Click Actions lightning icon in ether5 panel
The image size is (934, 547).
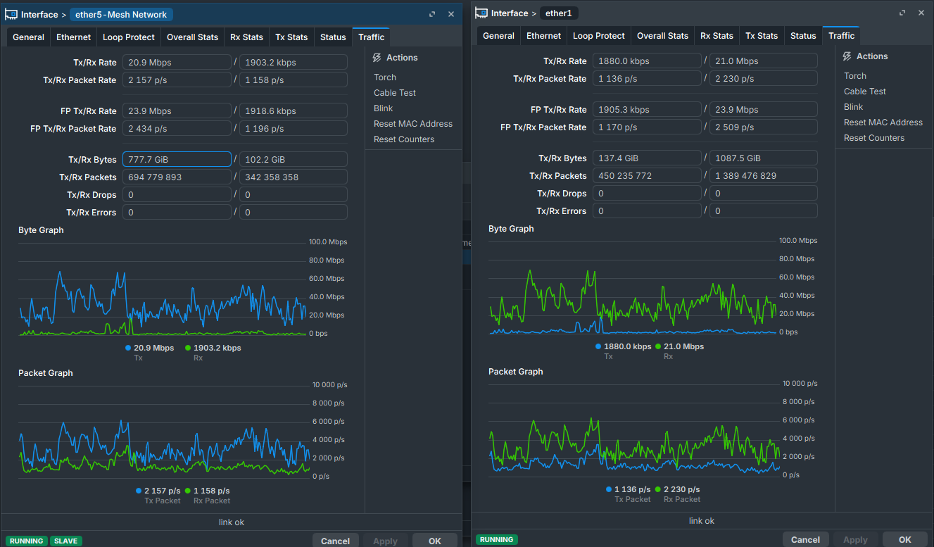[x=377, y=58]
